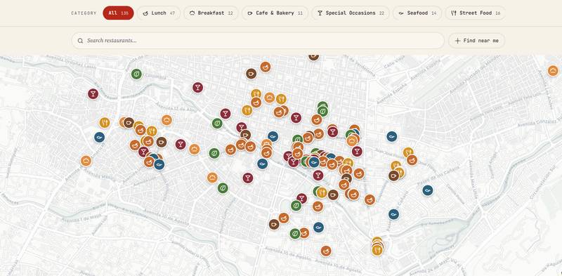The width and height of the screenshot is (562, 276).
Task: Open the easternmost maroon cocktail-glass marker
Action: coord(357,151)
